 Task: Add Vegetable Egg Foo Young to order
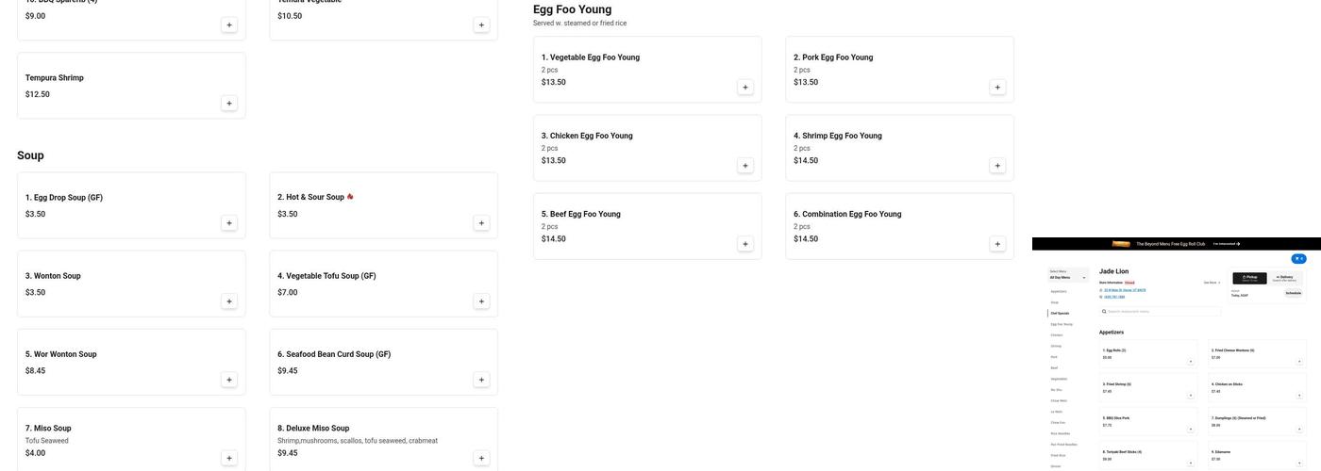745,88
